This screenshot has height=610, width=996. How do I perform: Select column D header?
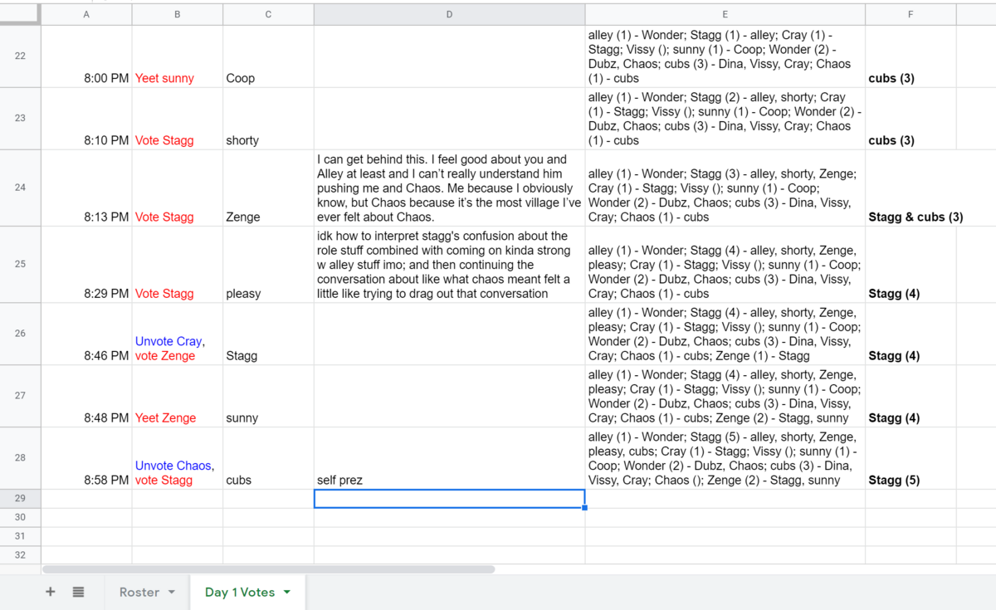point(449,14)
